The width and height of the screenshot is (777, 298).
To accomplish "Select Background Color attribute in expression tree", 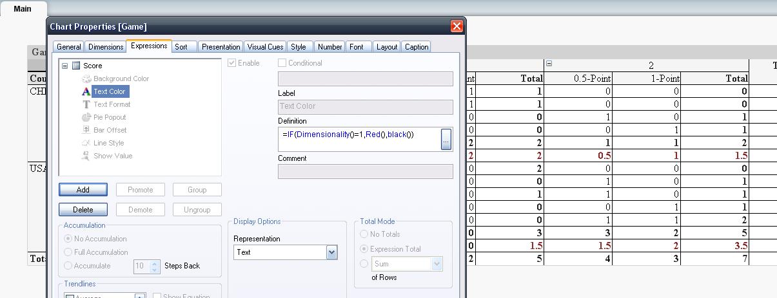I will tap(121, 79).
